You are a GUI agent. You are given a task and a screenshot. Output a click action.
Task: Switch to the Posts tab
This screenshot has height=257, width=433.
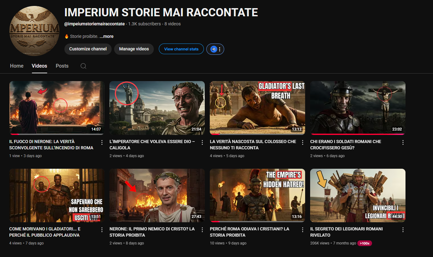[62, 66]
